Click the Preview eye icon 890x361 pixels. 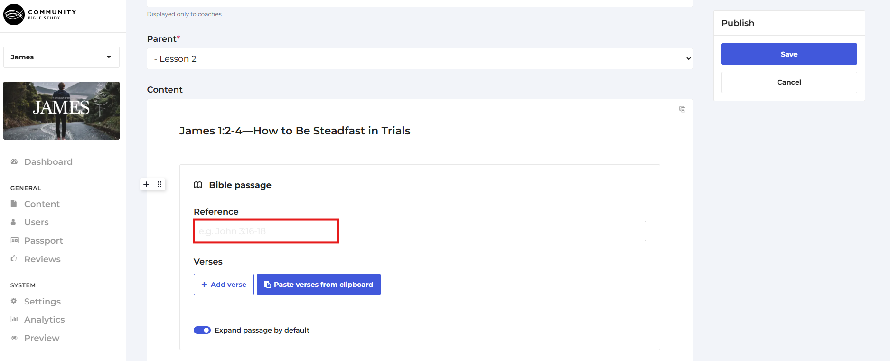(x=14, y=338)
